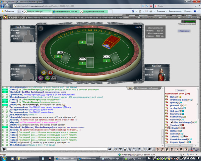Open the Общение game menu
201x161 pixels.
click(143, 15)
